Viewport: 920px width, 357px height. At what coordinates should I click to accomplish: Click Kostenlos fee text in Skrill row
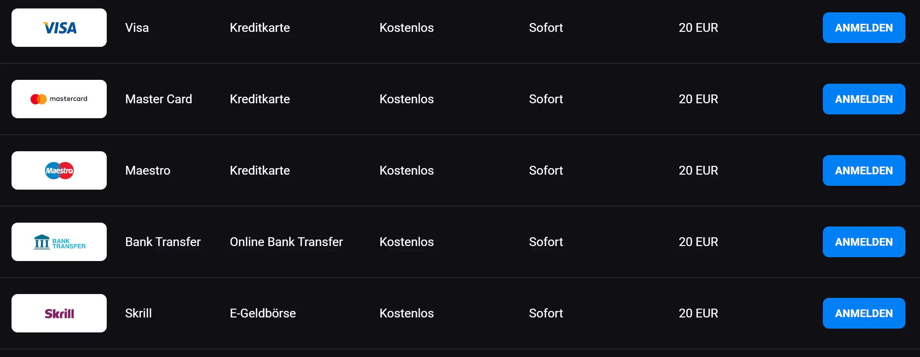pos(406,313)
